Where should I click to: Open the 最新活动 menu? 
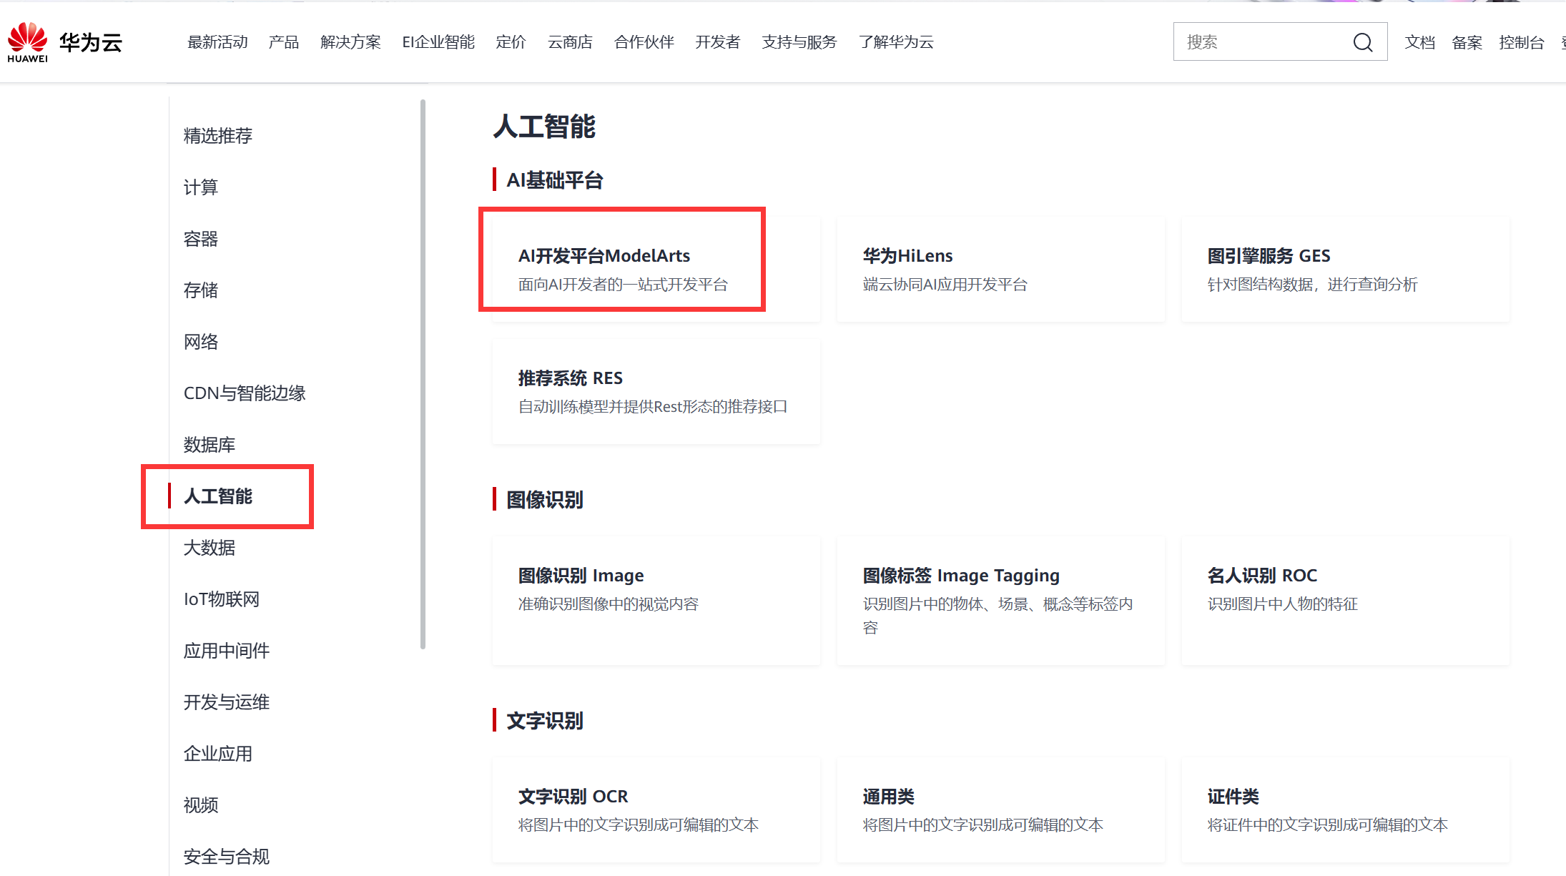point(217,42)
